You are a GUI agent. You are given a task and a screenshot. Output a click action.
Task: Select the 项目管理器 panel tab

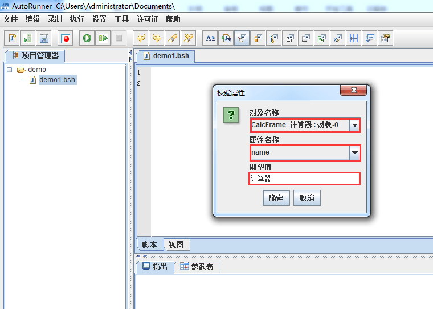pos(35,55)
